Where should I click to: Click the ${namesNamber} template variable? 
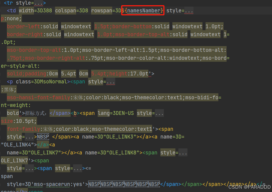click(143, 11)
